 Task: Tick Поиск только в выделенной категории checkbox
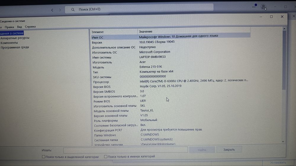44,157
